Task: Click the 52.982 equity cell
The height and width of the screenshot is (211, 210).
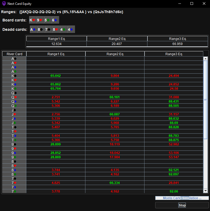Action: [x=174, y=144]
